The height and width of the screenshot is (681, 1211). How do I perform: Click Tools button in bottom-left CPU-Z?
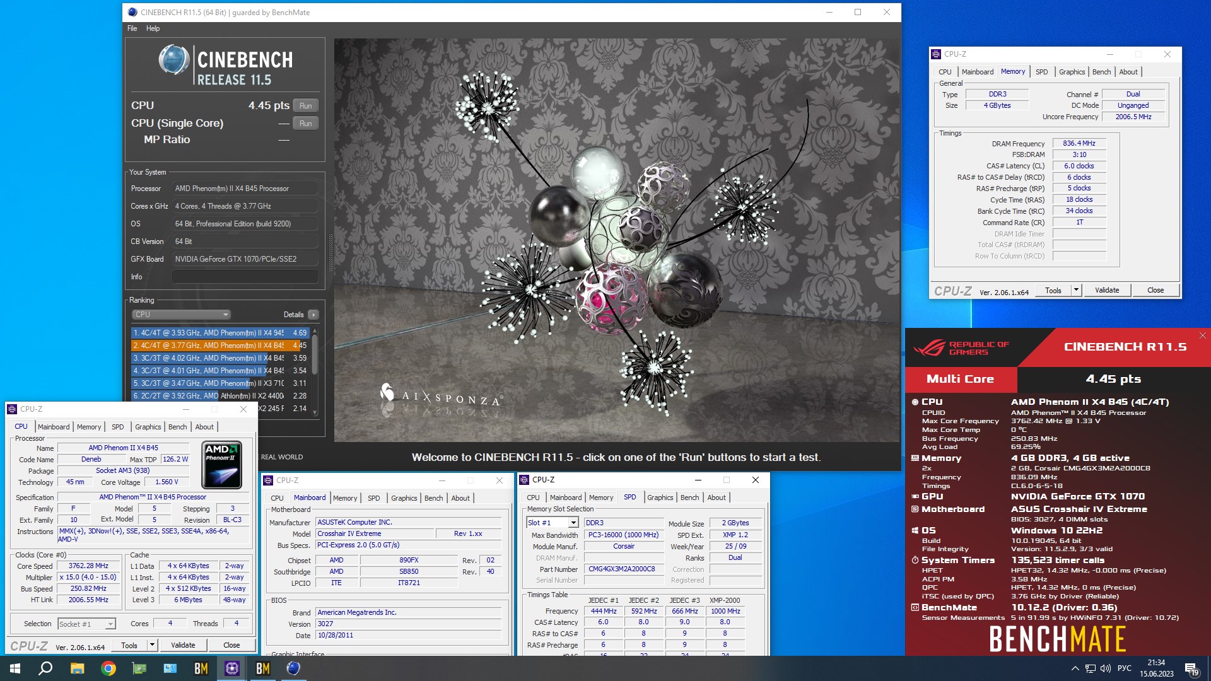click(129, 645)
